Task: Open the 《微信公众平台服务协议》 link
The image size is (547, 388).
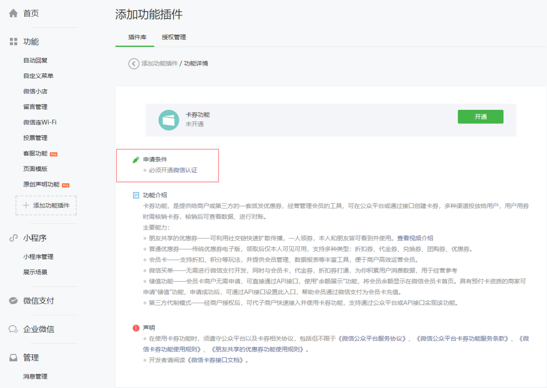Action: tap(372, 339)
